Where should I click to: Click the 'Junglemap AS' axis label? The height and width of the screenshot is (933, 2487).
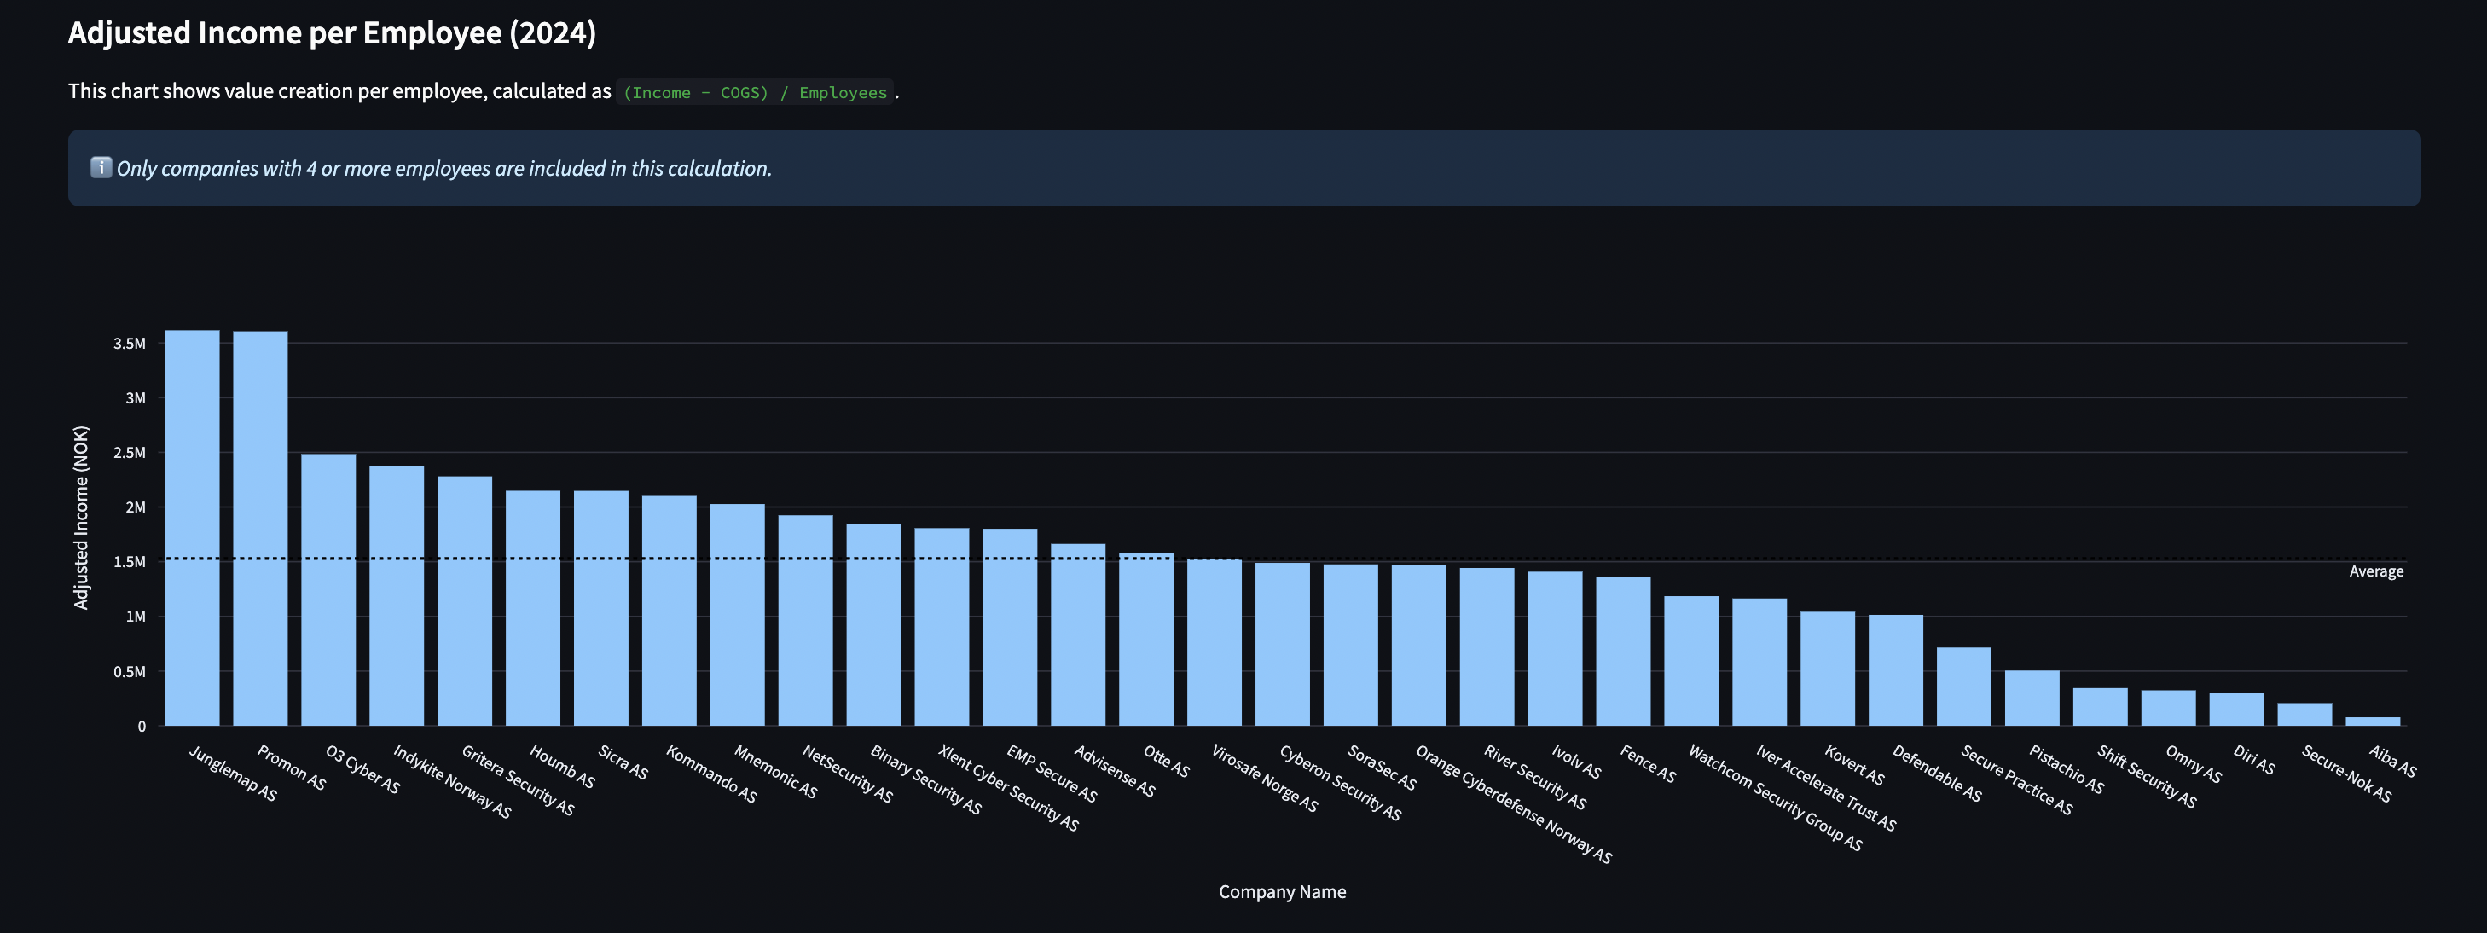point(233,774)
